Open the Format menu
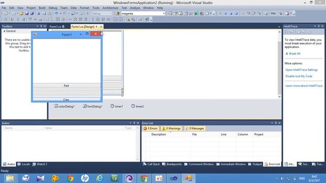The image size is (326, 183). [85, 8]
